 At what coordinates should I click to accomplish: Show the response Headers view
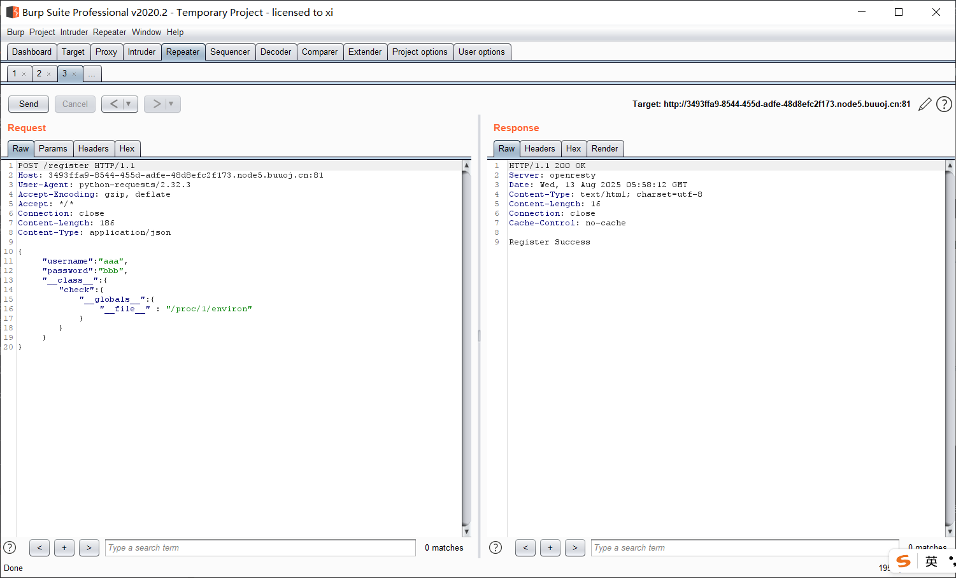(x=540, y=149)
